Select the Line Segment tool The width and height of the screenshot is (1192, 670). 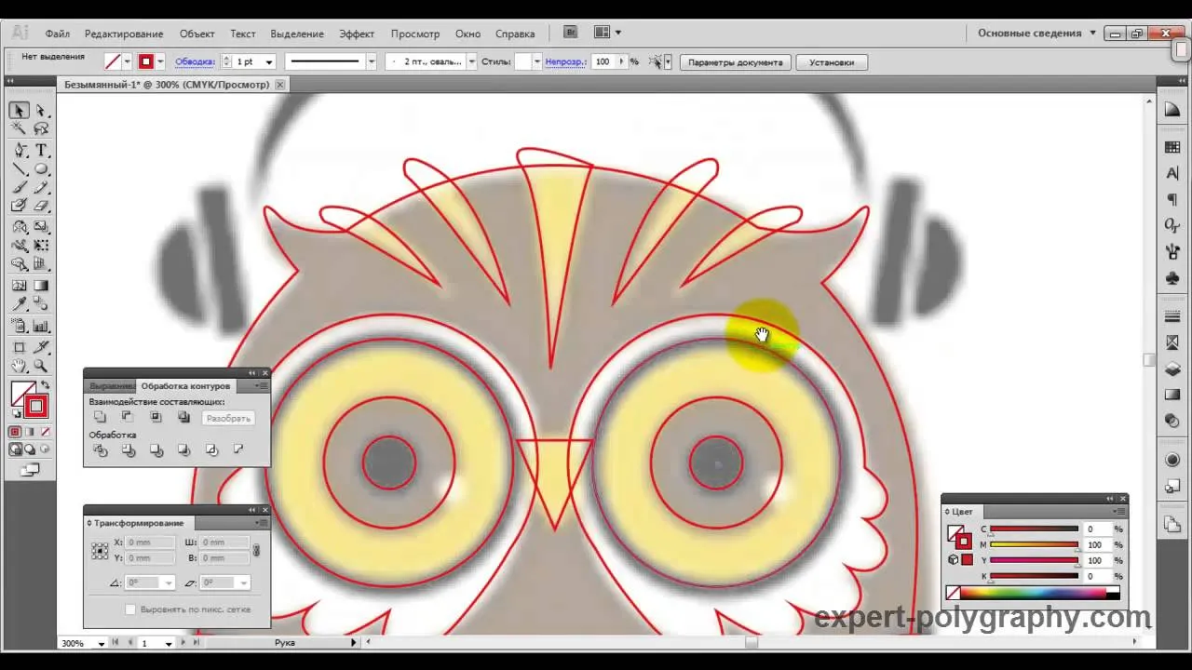(x=19, y=169)
